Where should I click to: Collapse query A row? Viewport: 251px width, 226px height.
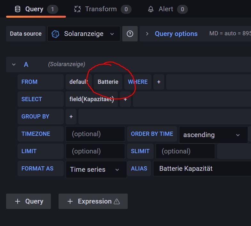[14, 65]
